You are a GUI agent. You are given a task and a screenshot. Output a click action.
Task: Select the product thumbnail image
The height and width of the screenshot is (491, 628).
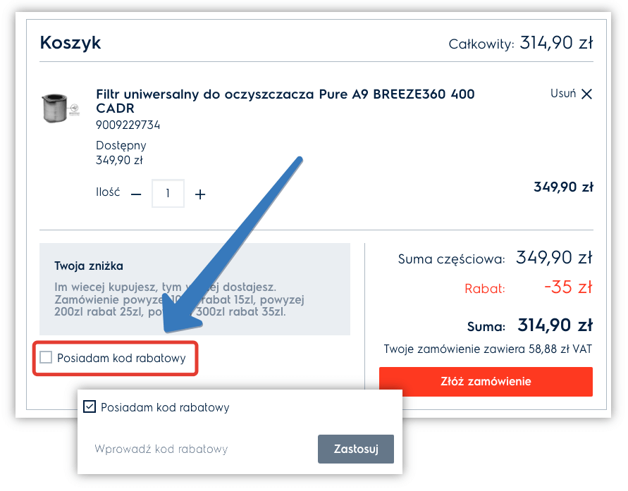click(59, 107)
